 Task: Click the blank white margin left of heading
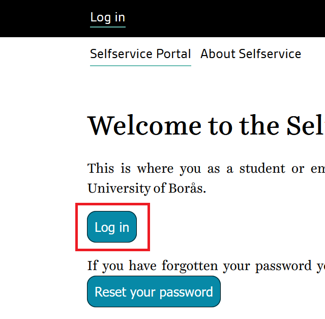41,125
